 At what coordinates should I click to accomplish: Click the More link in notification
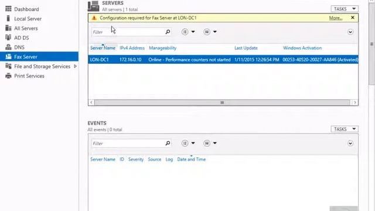tap(336, 18)
